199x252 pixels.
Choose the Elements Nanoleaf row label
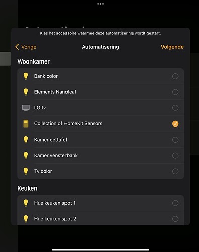(55, 92)
